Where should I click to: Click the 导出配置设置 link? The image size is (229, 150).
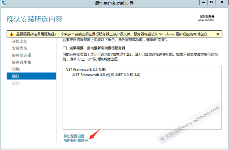pos(74,136)
